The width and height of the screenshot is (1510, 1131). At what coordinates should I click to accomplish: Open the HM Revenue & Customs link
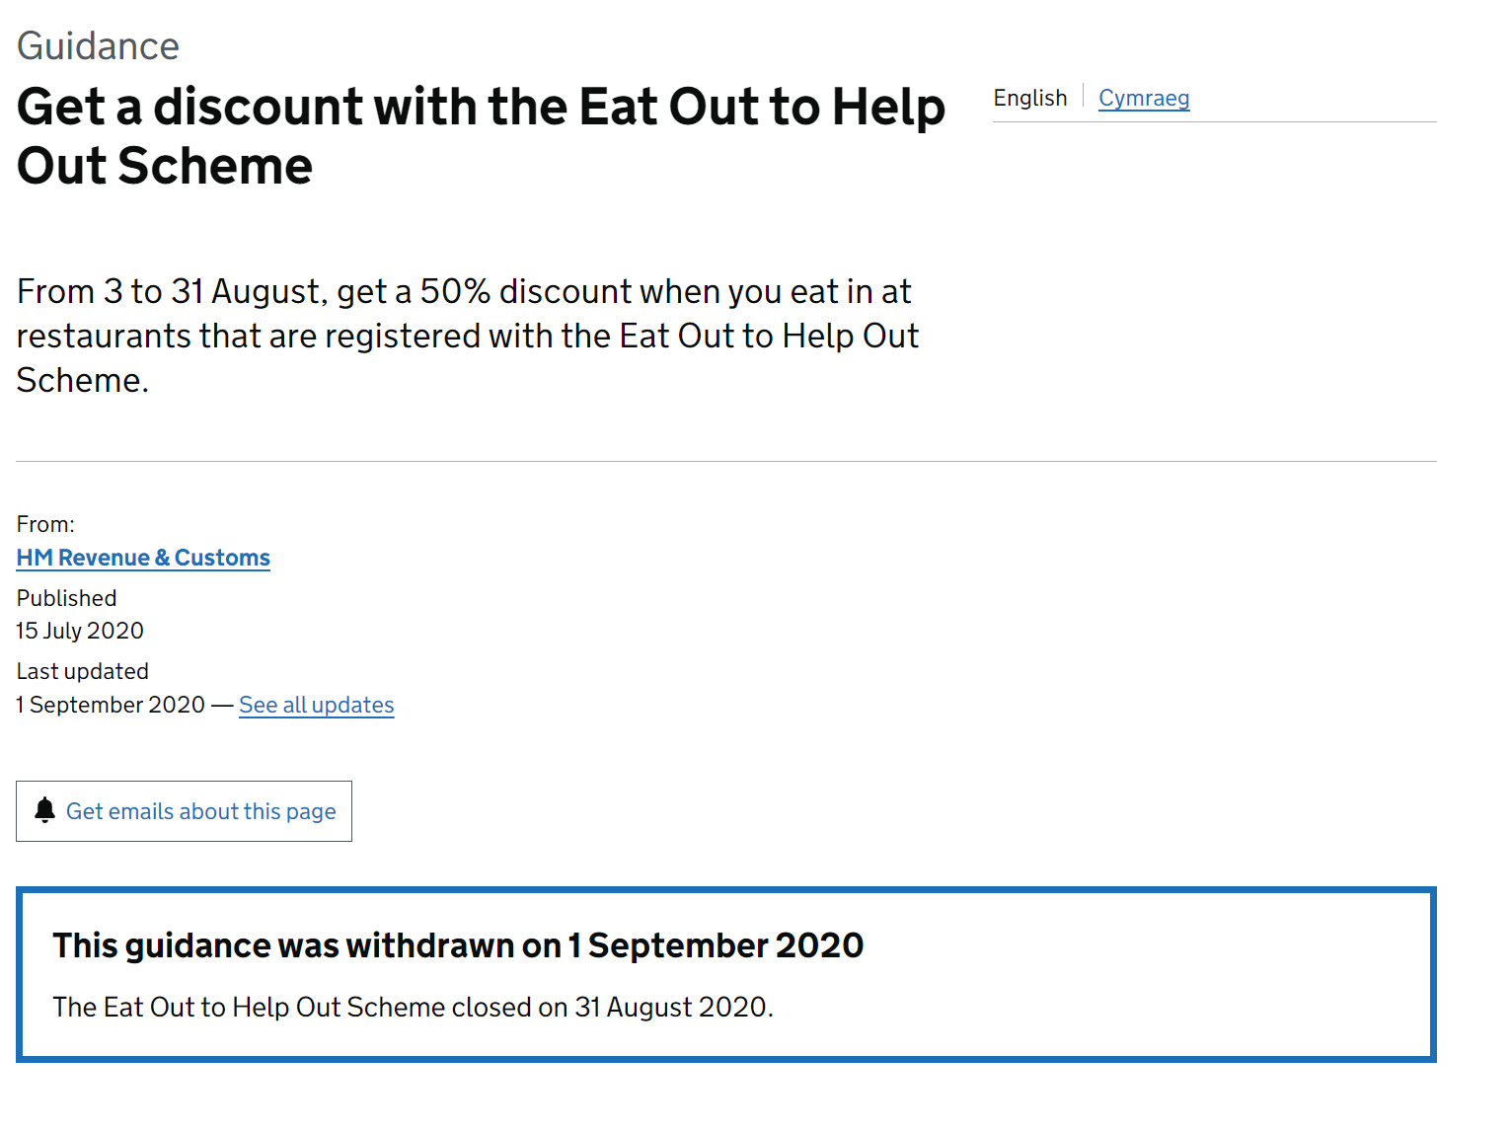143,558
